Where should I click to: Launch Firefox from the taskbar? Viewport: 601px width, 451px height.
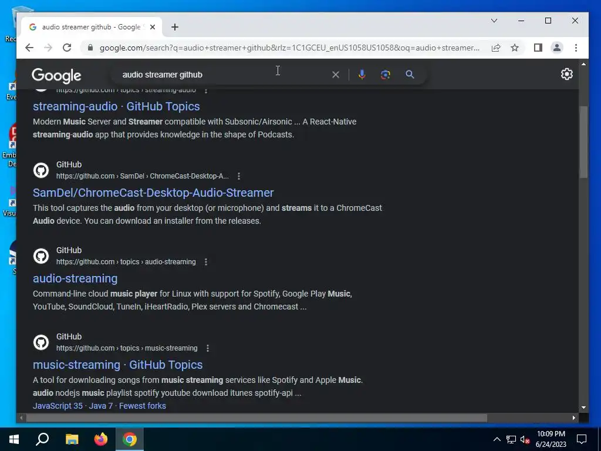tap(101, 439)
